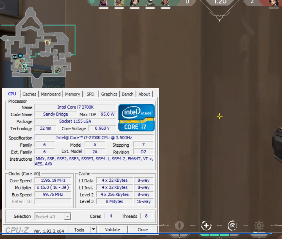Go to the About tab
Screen dimensions: 282x239
click(144, 94)
